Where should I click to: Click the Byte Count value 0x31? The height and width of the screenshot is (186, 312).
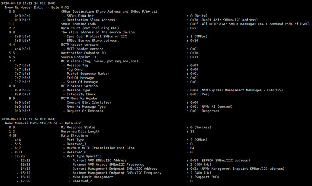click(194, 28)
